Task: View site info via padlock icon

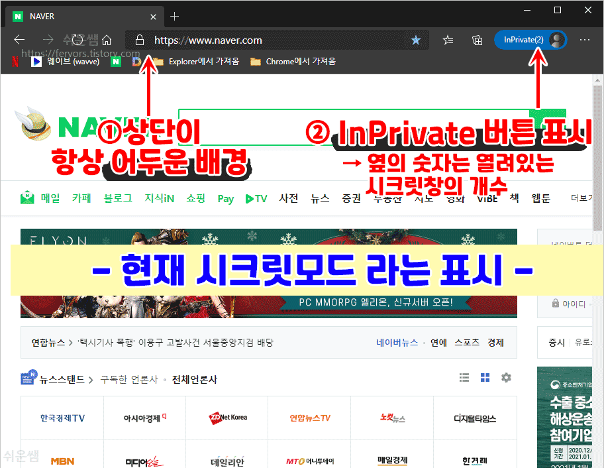Action: (x=140, y=40)
